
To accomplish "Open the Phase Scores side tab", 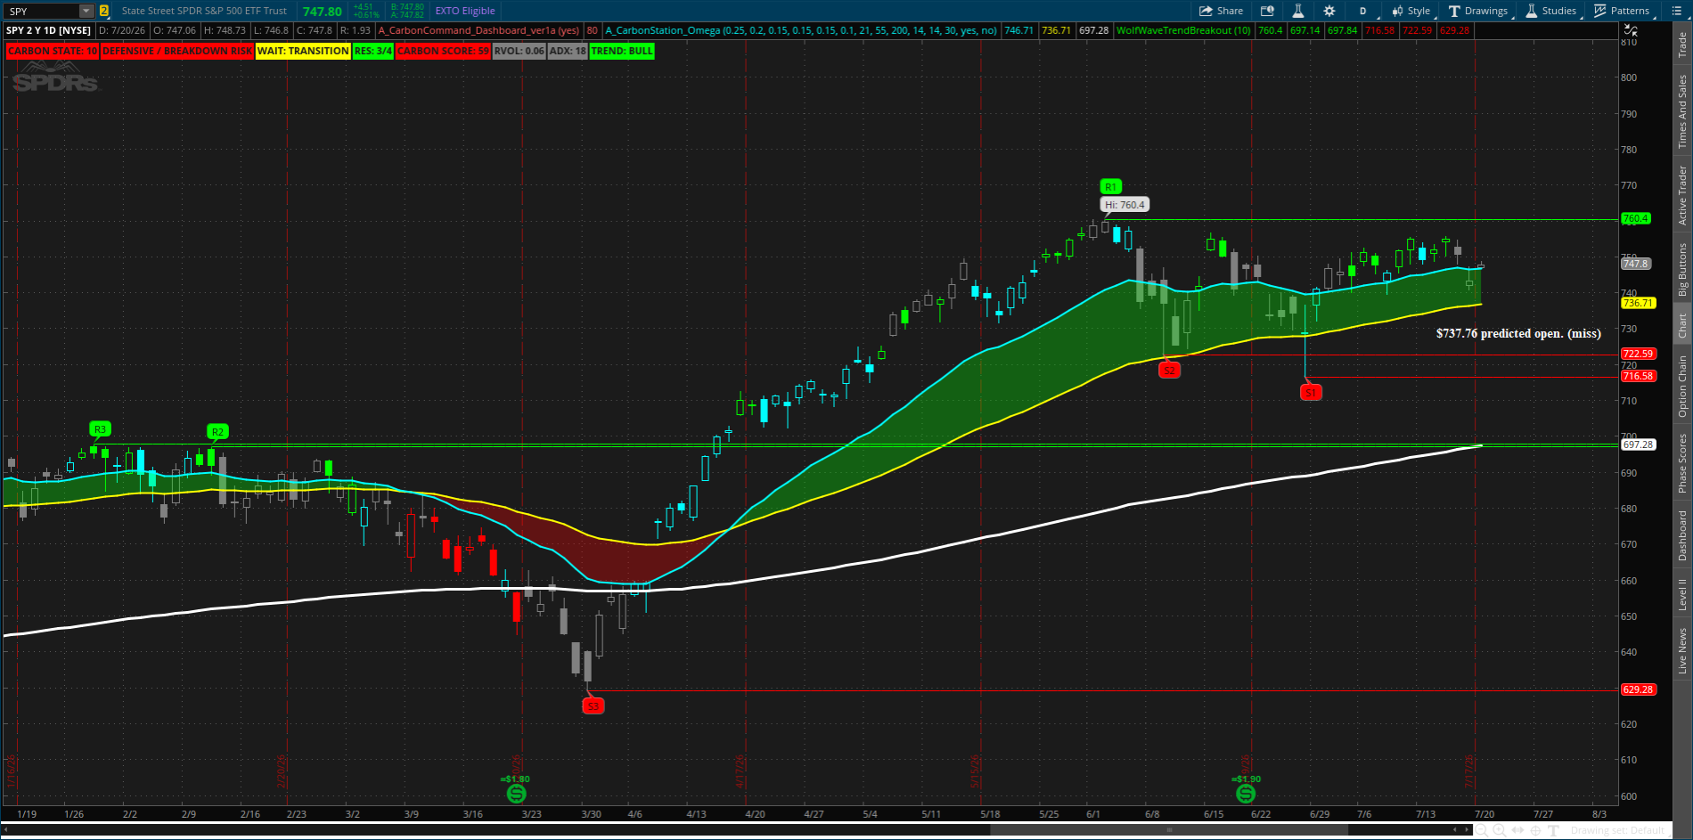I will click(1682, 463).
